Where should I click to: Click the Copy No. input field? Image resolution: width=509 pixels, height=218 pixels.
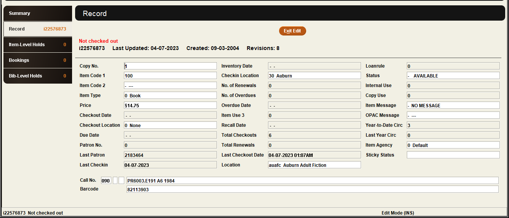pos(170,66)
